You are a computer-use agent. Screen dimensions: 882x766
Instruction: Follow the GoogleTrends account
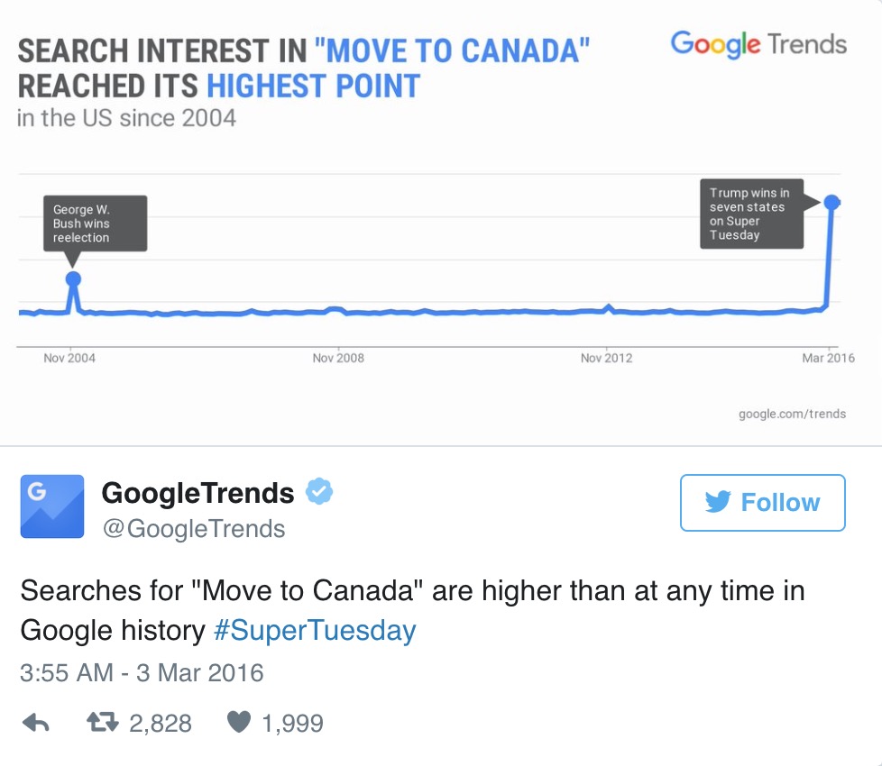(x=763, y=503)
